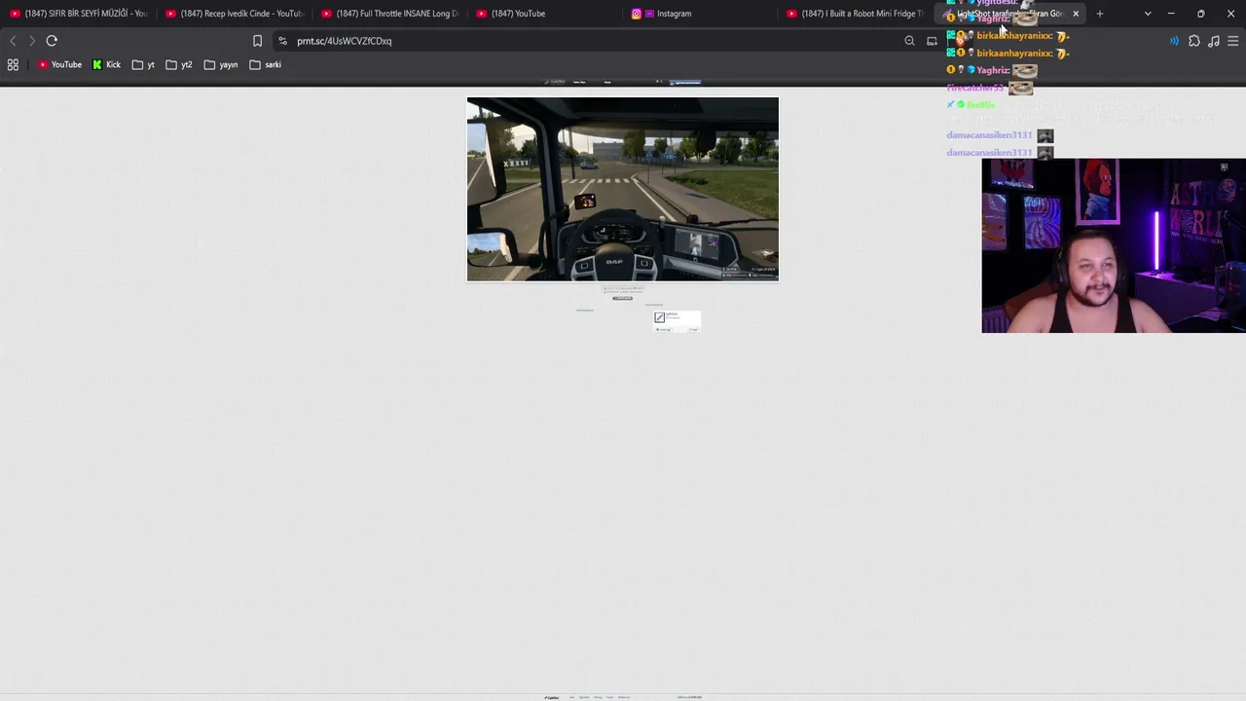Expand the tab search dropdown arrow
Image resolution: width=1246 pixels, height=701 pixels.
click(1148, 14)
